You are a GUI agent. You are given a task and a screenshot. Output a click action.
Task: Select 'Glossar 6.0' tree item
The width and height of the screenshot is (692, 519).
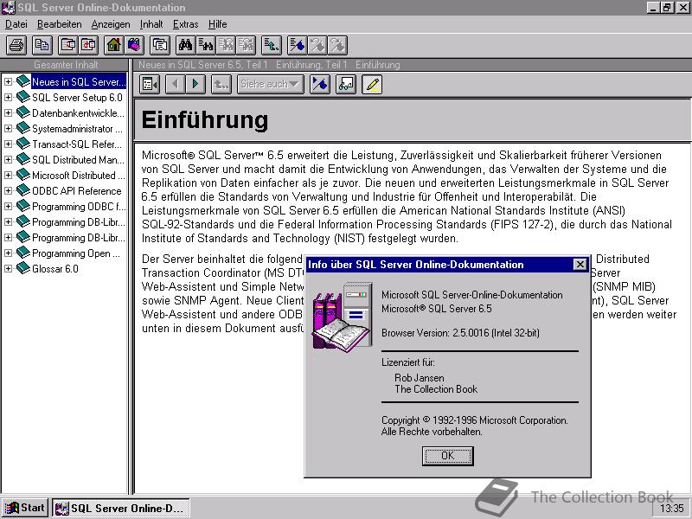point(55,268)
